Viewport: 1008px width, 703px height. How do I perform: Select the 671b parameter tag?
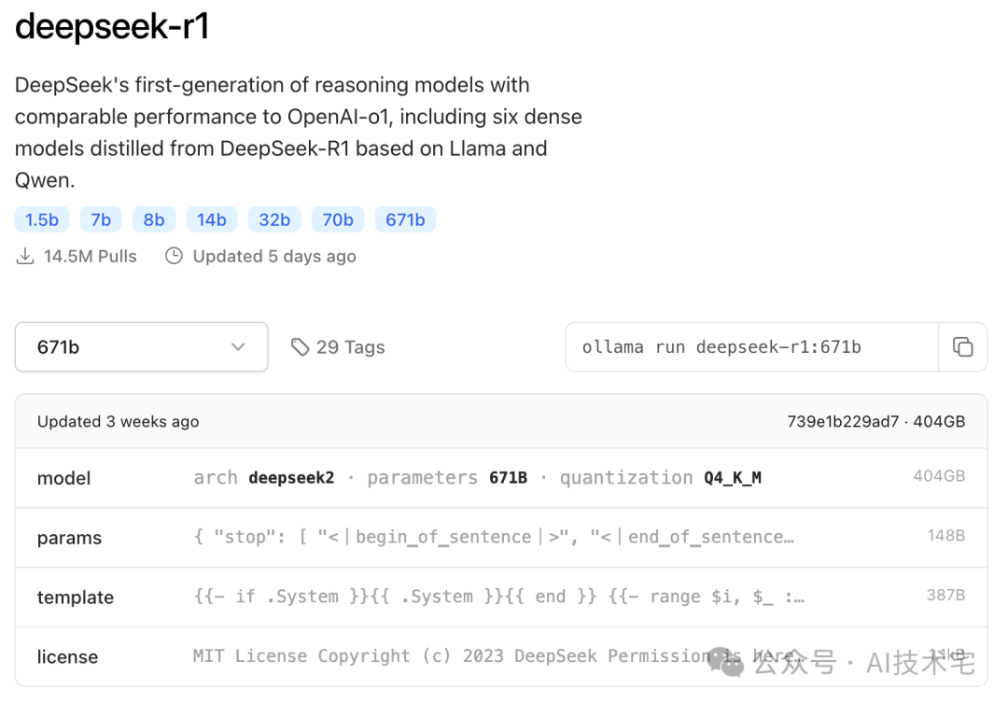click(405, 218)
